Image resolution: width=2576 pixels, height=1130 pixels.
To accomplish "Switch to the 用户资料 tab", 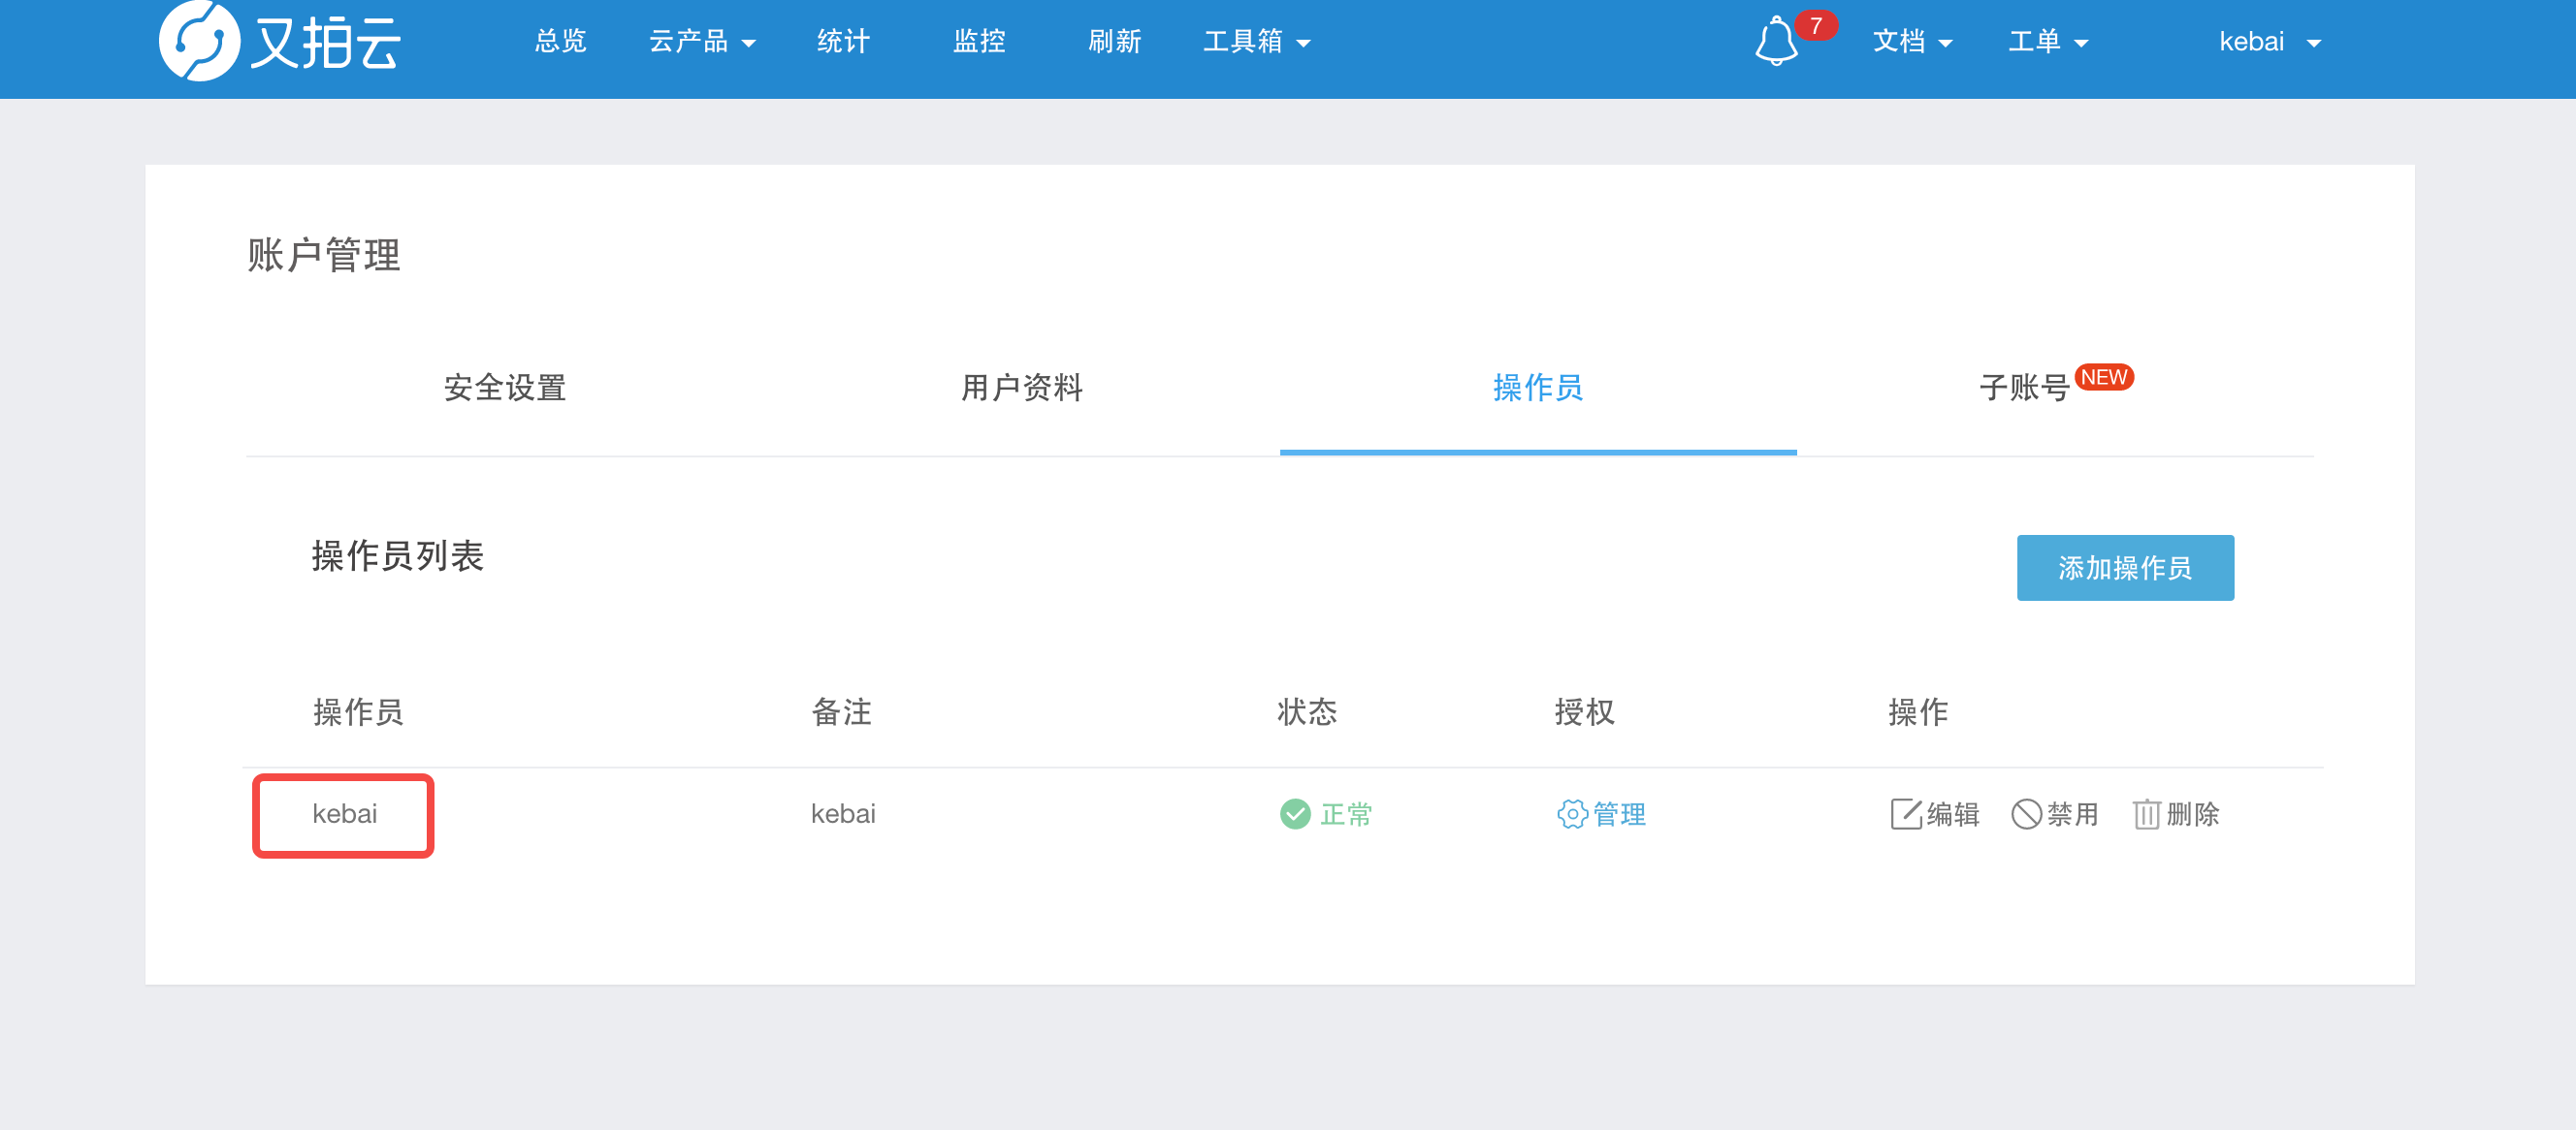I will (1022, 388).
